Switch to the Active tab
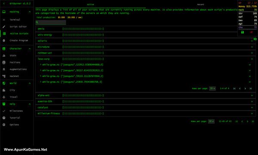Screen dimensions: 258x155 (90, 4)
